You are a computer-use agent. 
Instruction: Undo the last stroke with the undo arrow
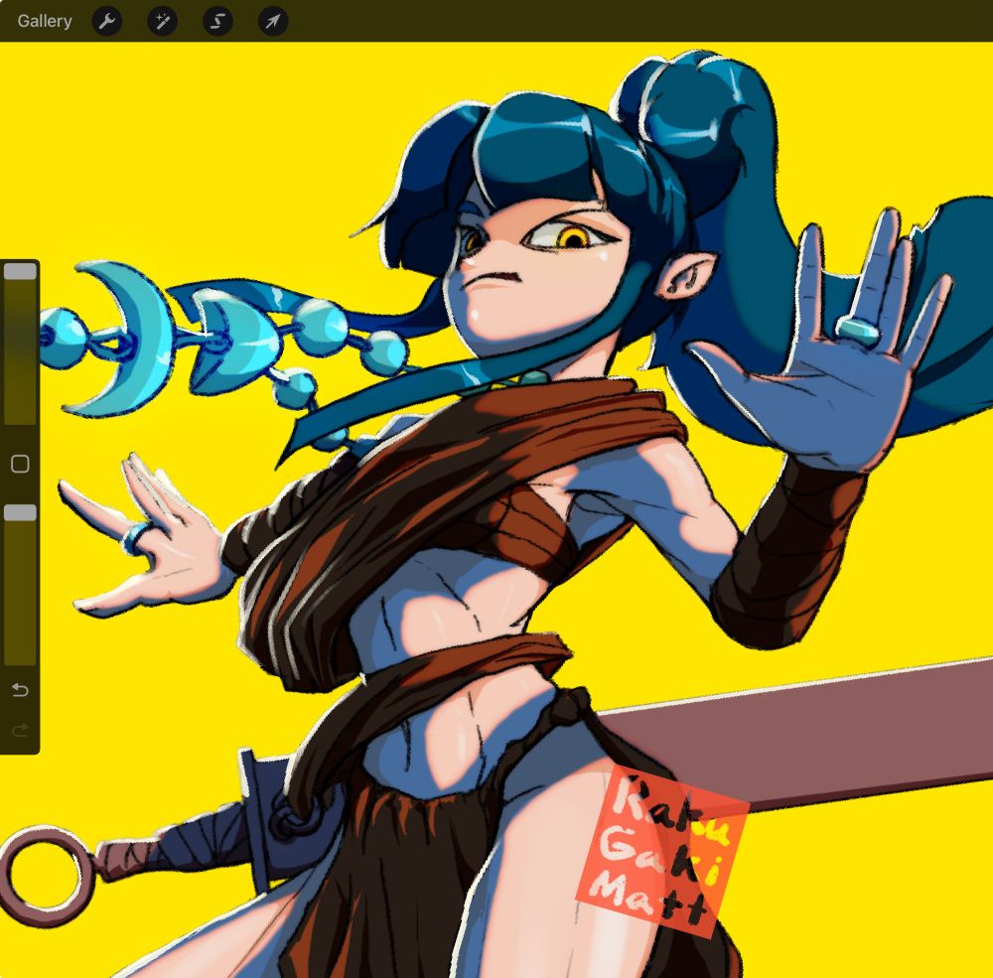coord(20,690)
